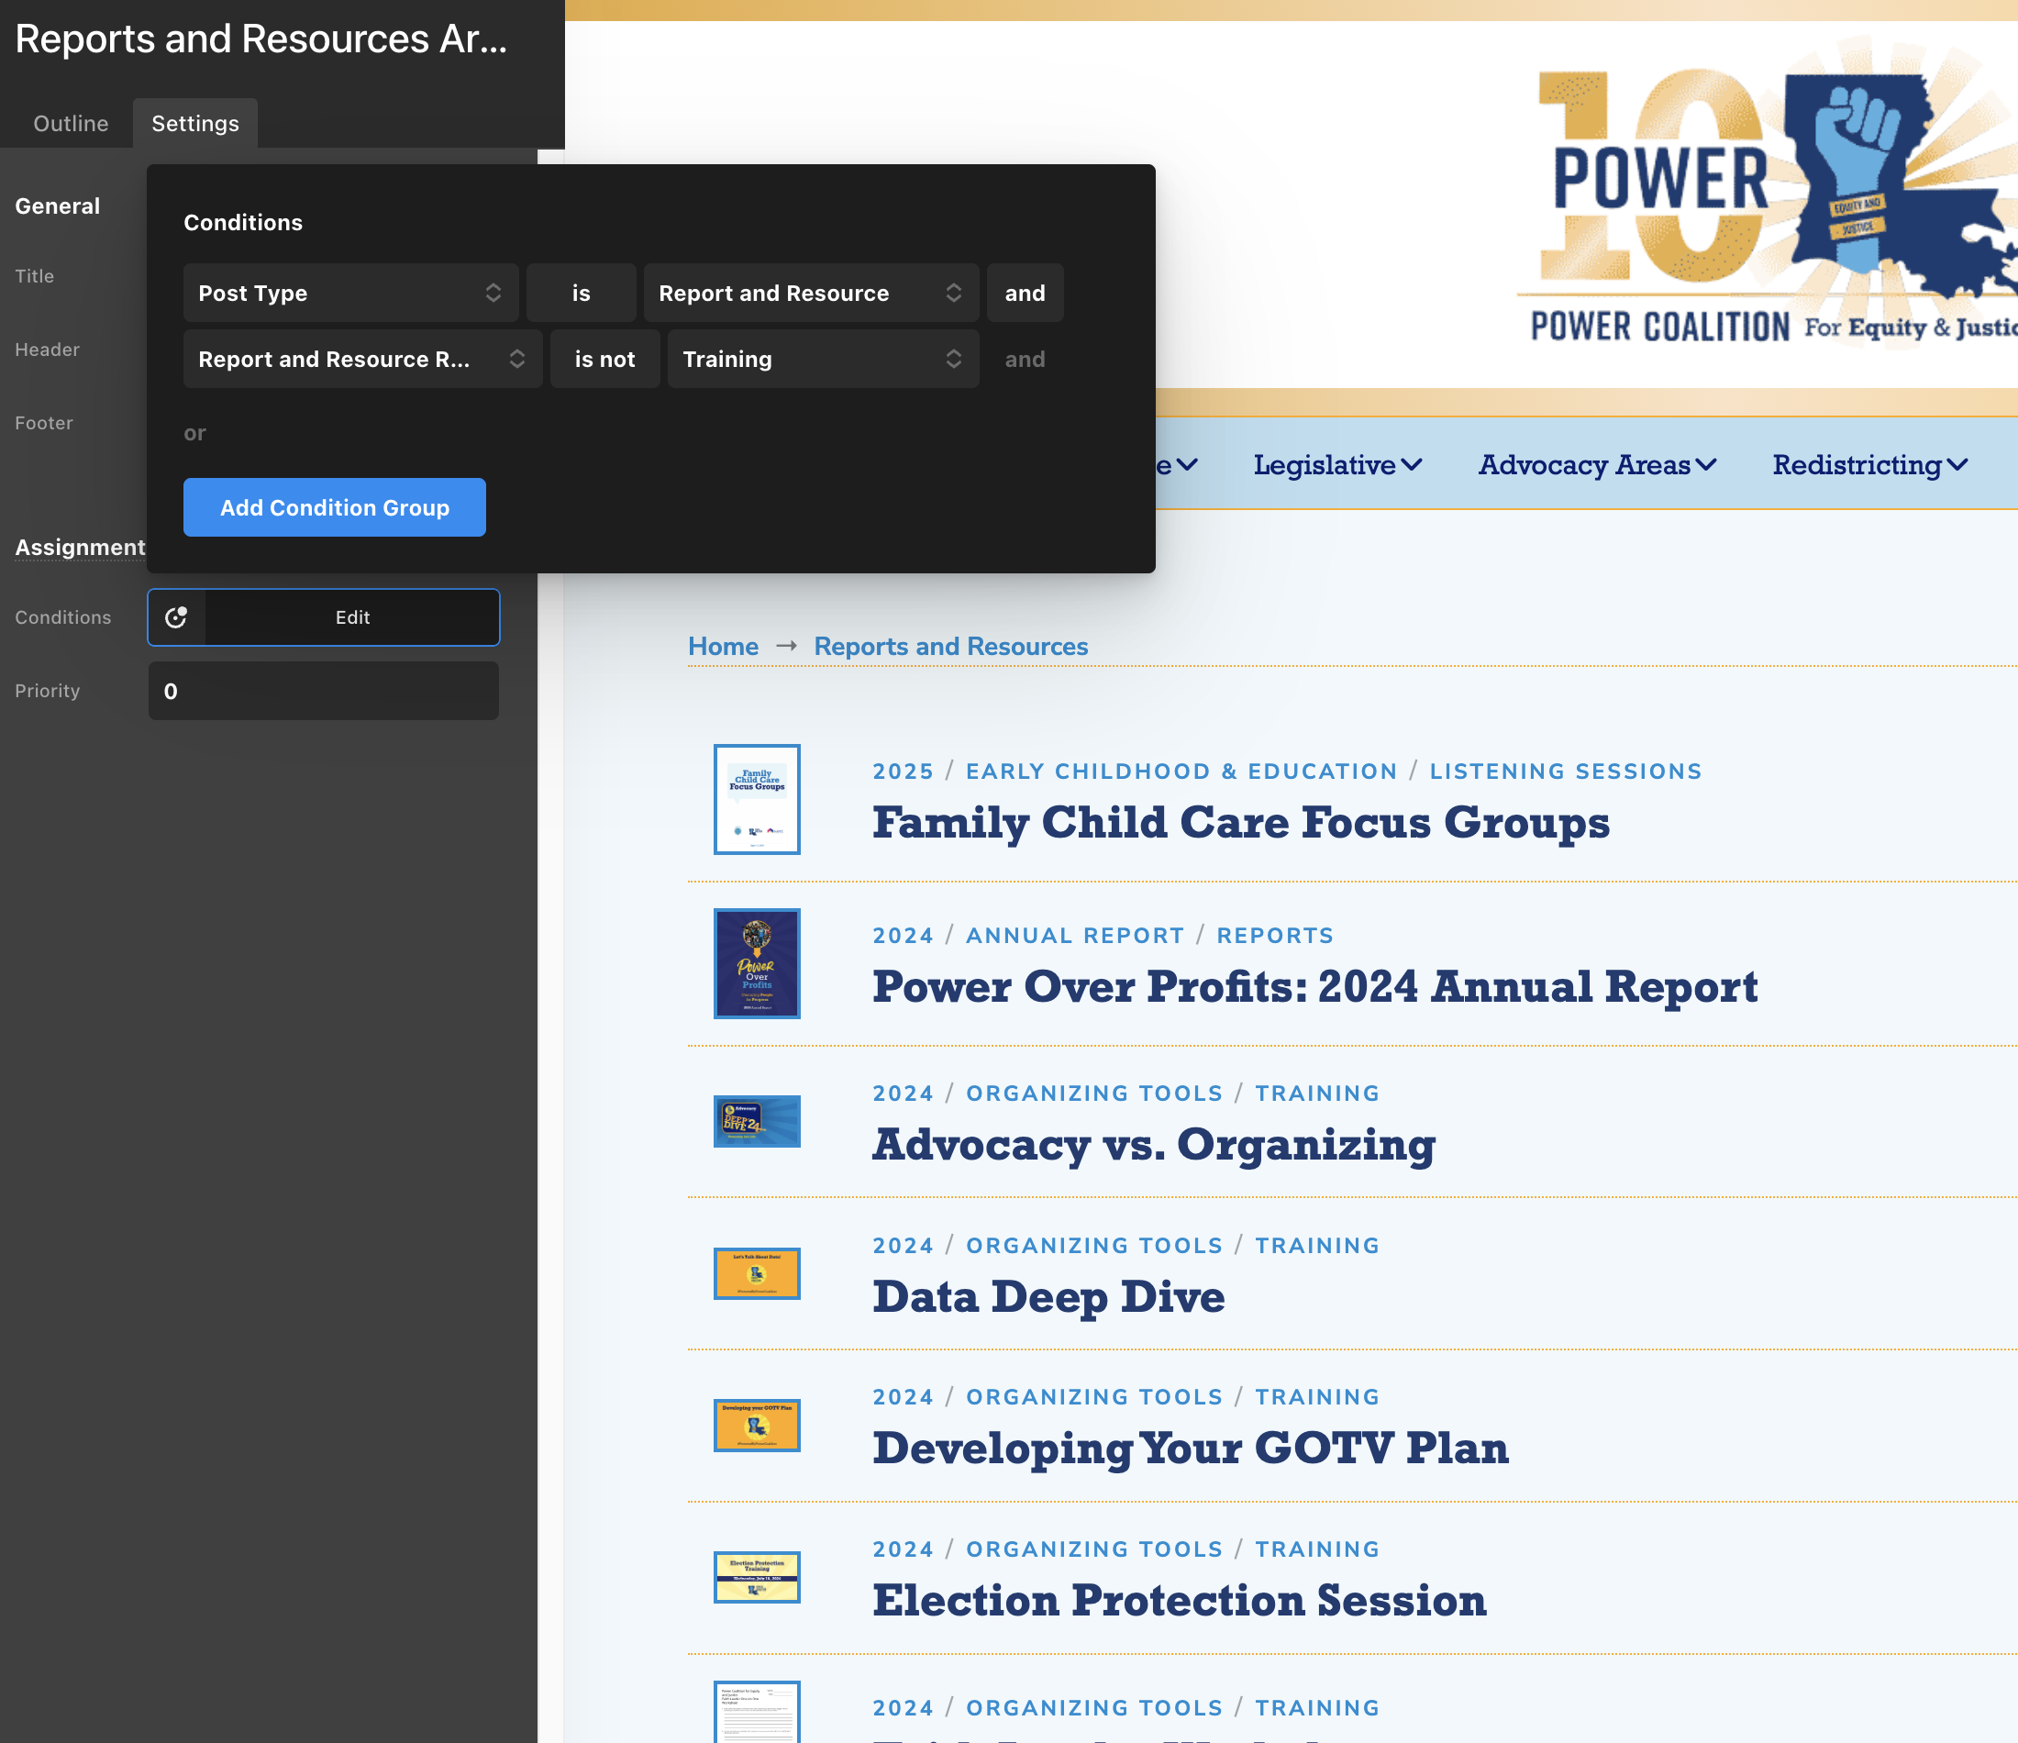The image size is (2018, 1743).
Task: Open Power Over Profits report cover thumbnail
Action: pyautogui.click(x=757, y=962)
